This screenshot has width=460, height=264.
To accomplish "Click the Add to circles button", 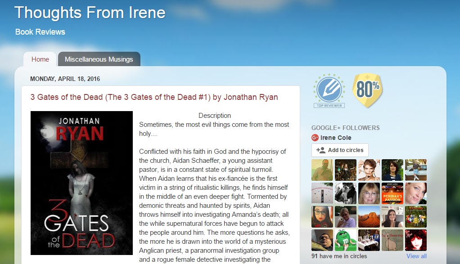I will click(340, 150).
